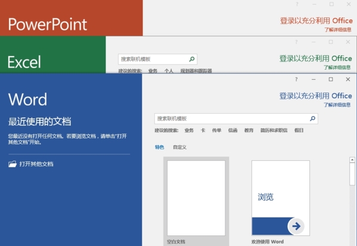The height and width of the screenshot is (246, 357).
Task: Click 打开其他文档 link in Word
Action: click(x=36, y=164)
